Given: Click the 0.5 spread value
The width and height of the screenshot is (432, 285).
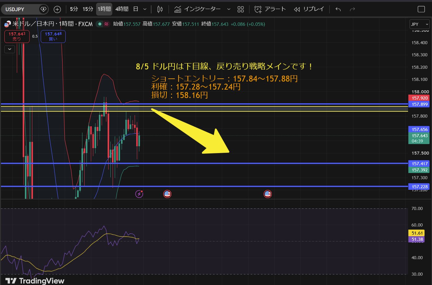Looking at the screenshot, I should tap(35, 36).
